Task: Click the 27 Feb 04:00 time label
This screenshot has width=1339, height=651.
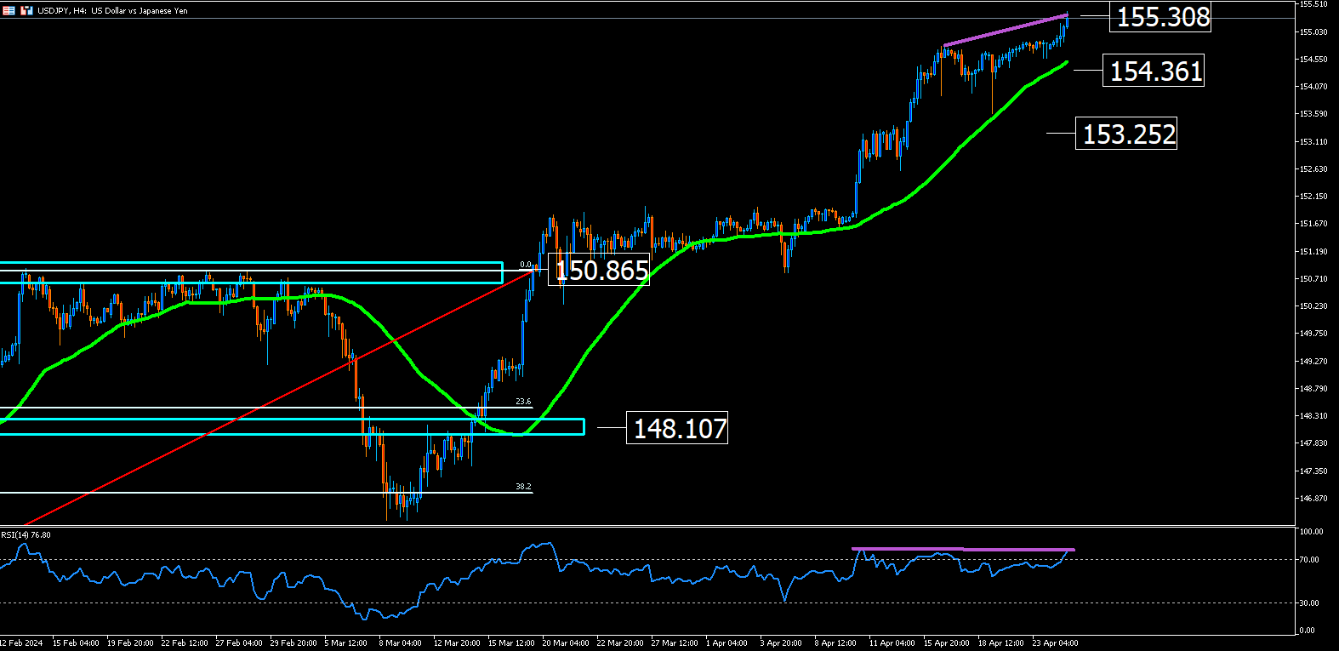Action: (x=239, y=643)
